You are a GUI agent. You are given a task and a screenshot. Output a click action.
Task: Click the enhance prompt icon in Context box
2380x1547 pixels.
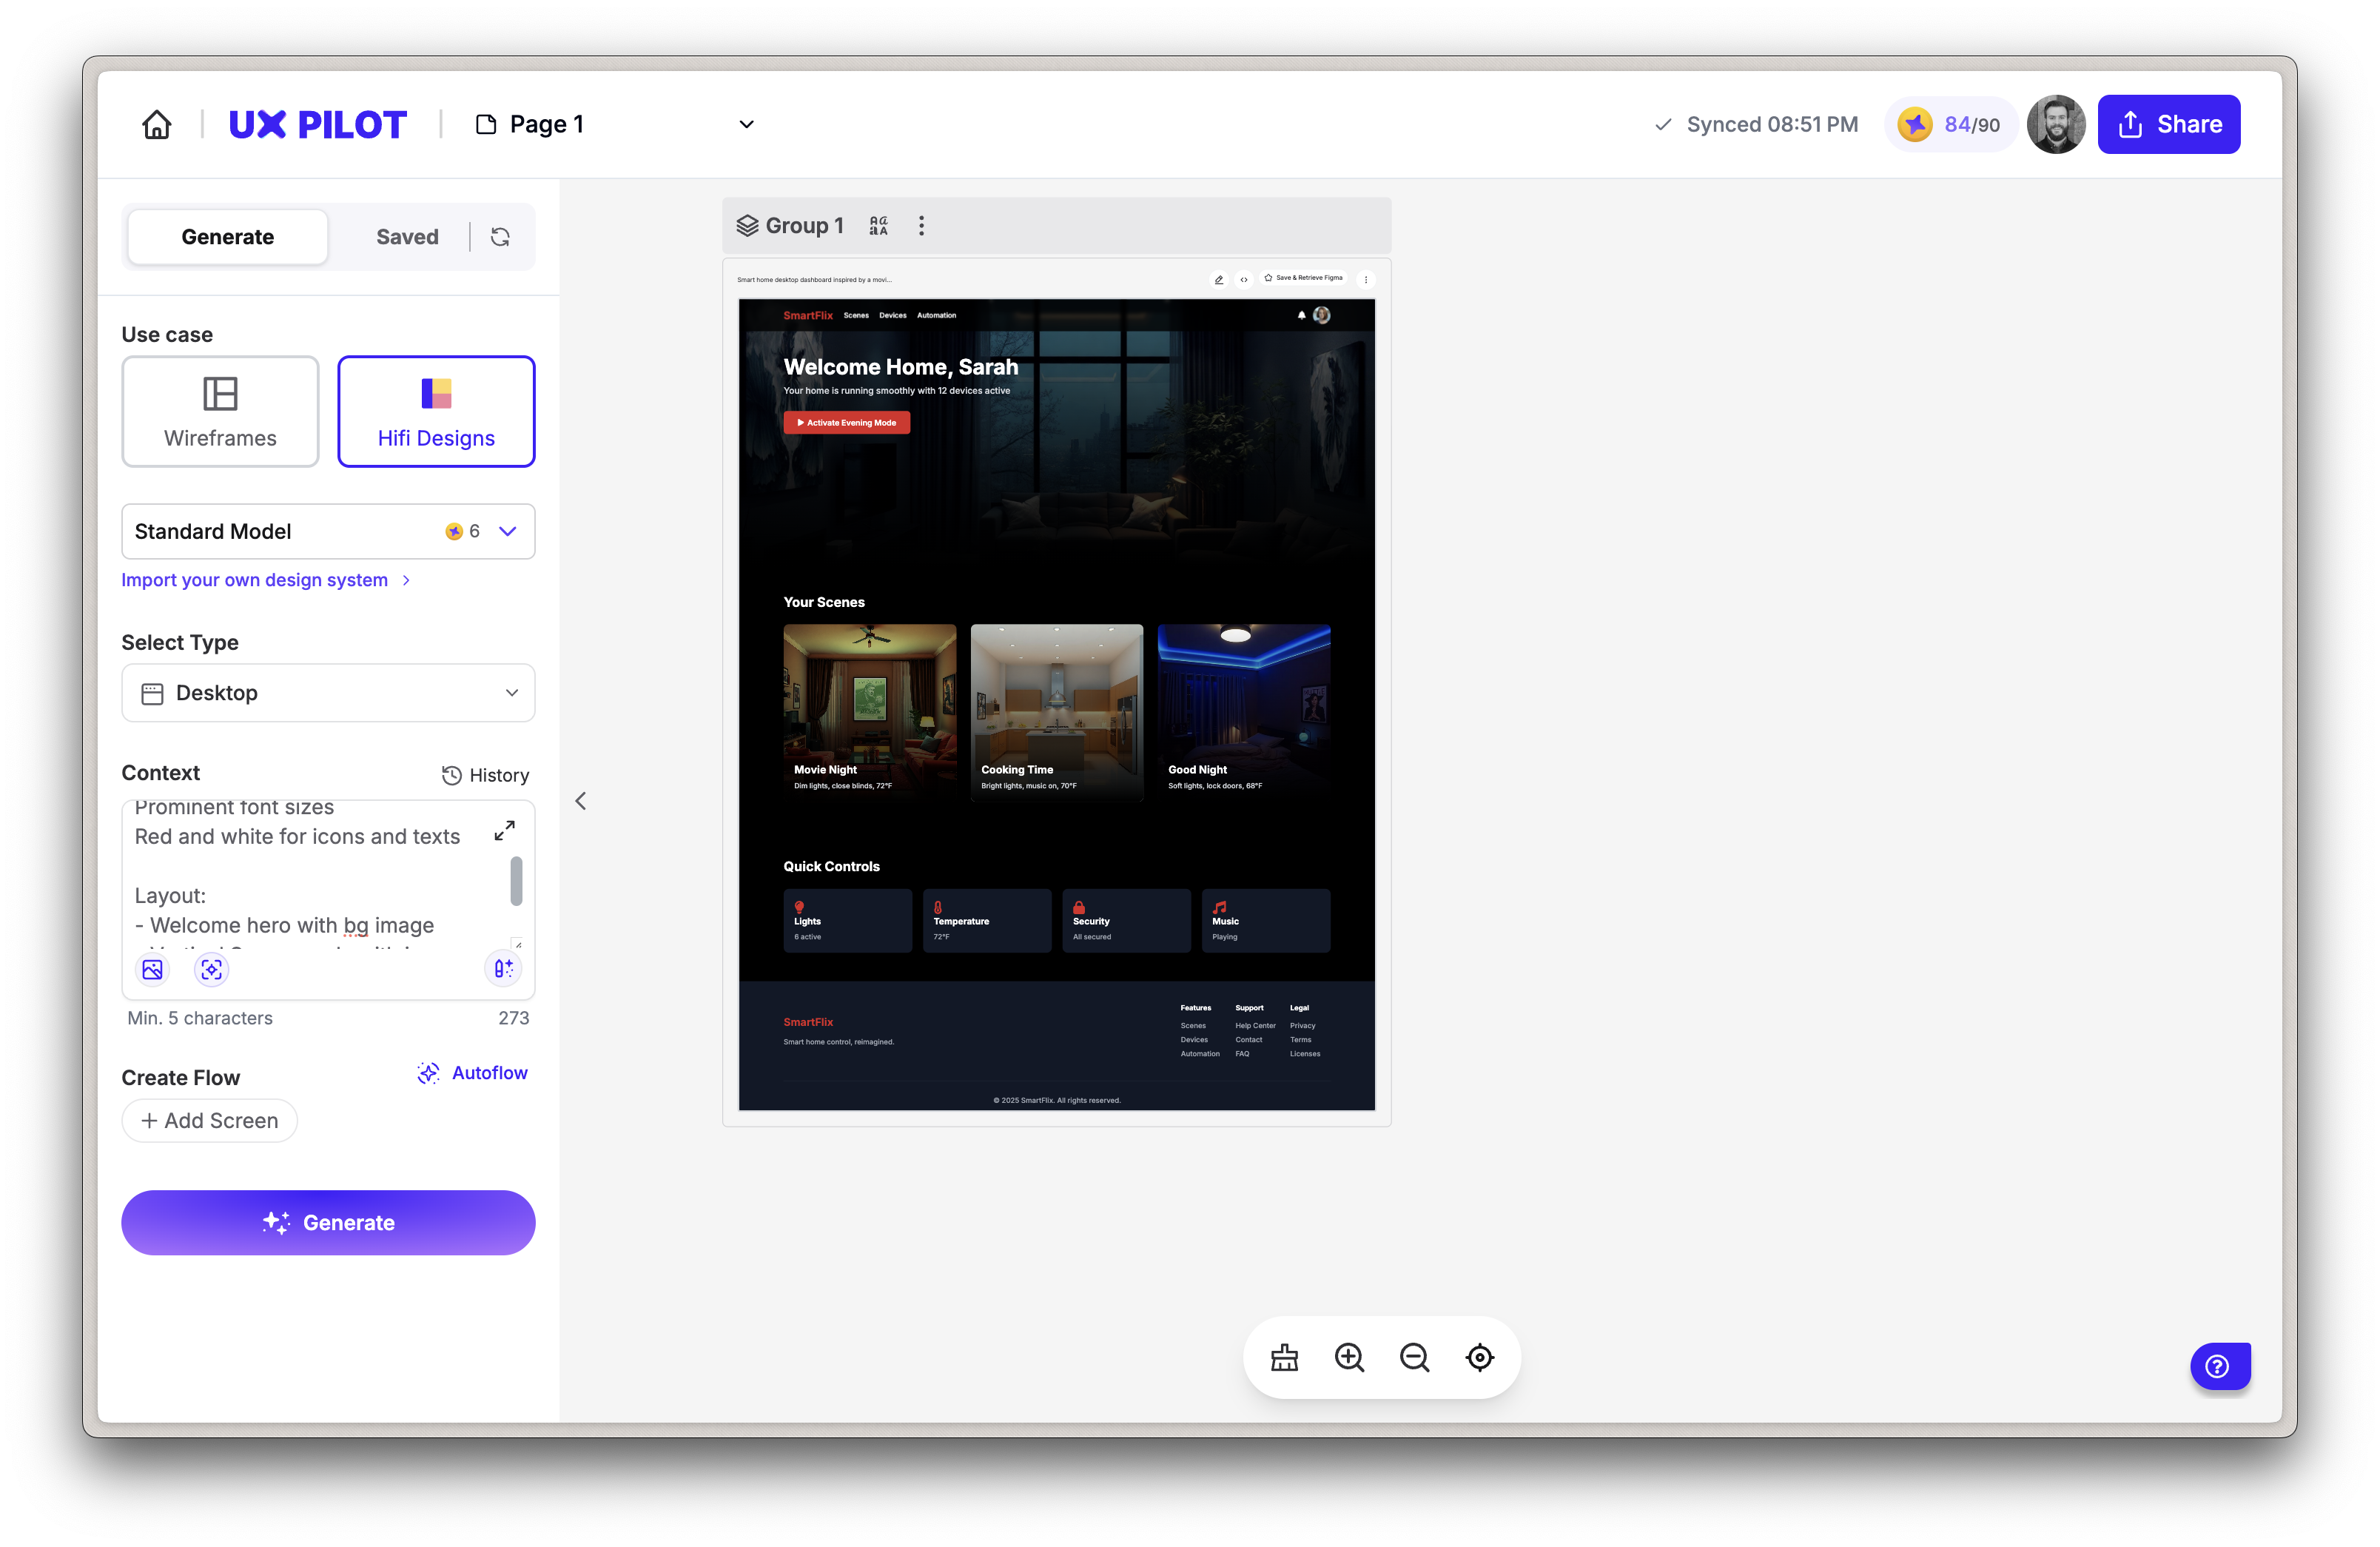point(503,968)
